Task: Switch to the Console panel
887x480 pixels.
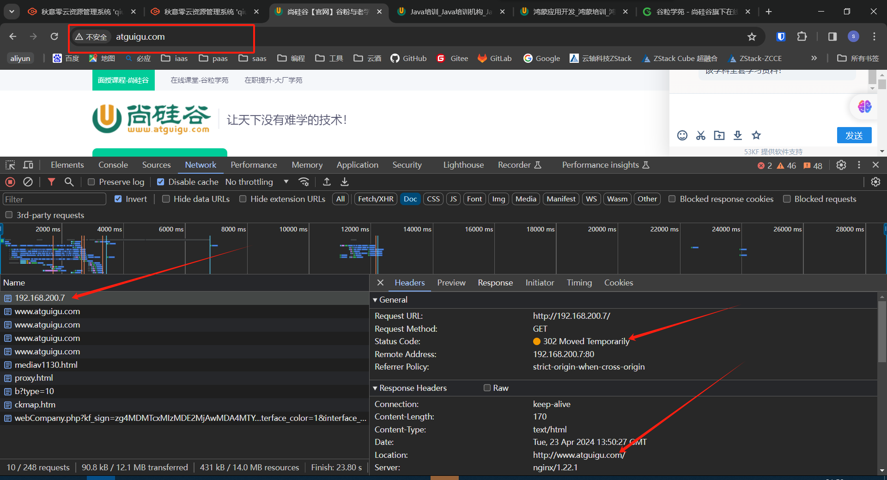Action: click(113, 165)
